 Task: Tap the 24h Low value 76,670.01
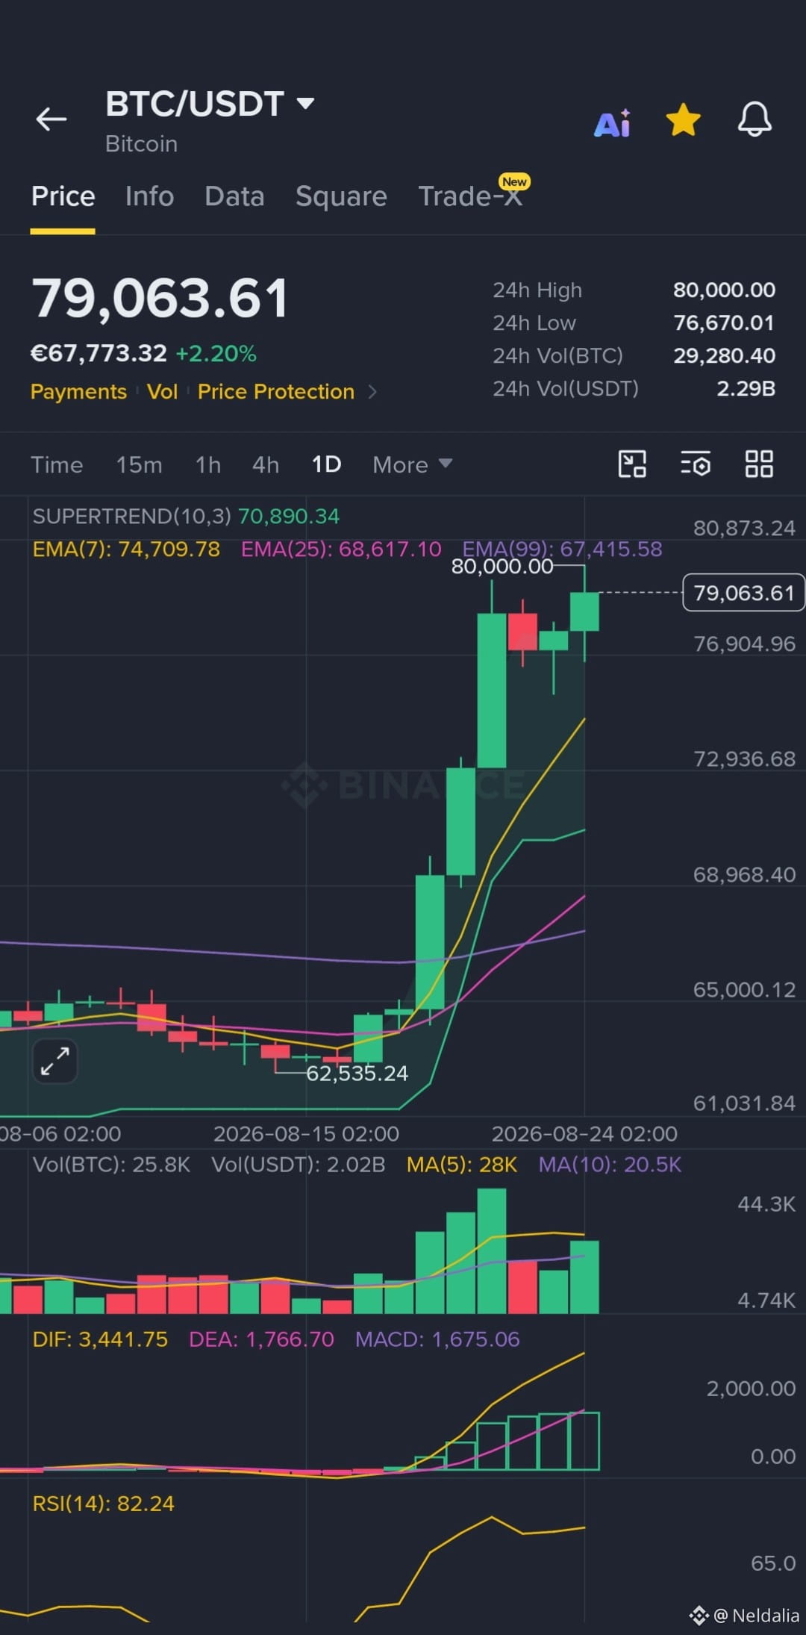point(724,323)
